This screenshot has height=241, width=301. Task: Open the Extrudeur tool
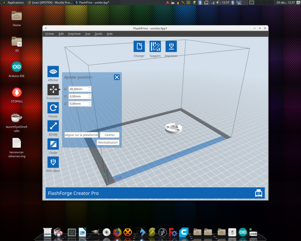[53, 162]
